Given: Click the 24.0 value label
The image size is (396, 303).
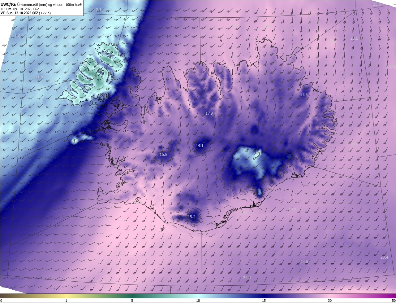Looking at the screenshot, I should coord(304,262).
